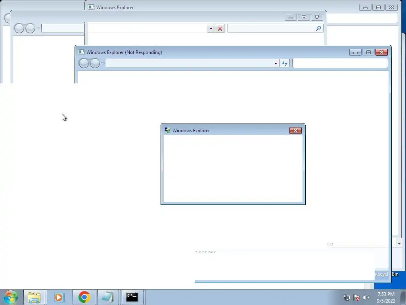
Task: Click the Show desktop strip in the taskbar corner
Action: click(403, 297)
